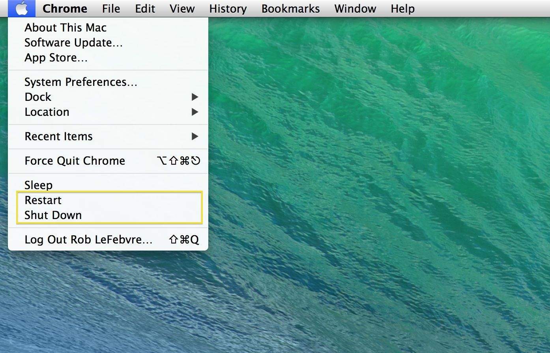Open the Edit menu
The height and width of the screenshot is (353, 550).
click(145, 8)
